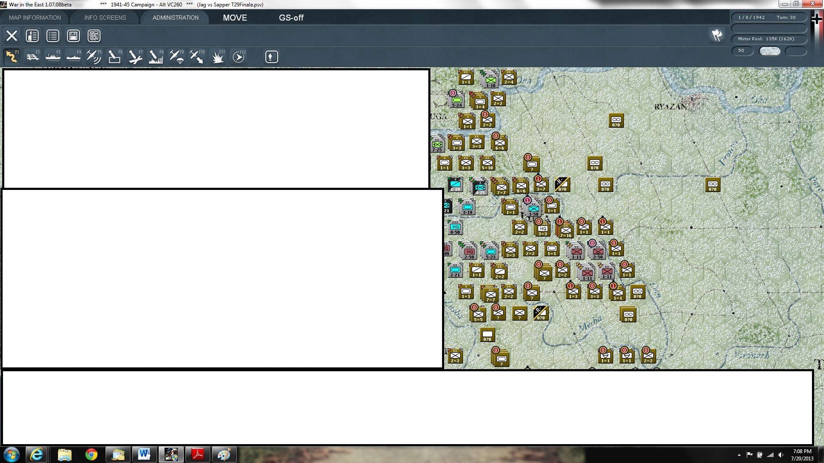The width and height of the screenshot is (824, 463).
Task: Click the snowy weather indicator
Action: click(769, 51)
